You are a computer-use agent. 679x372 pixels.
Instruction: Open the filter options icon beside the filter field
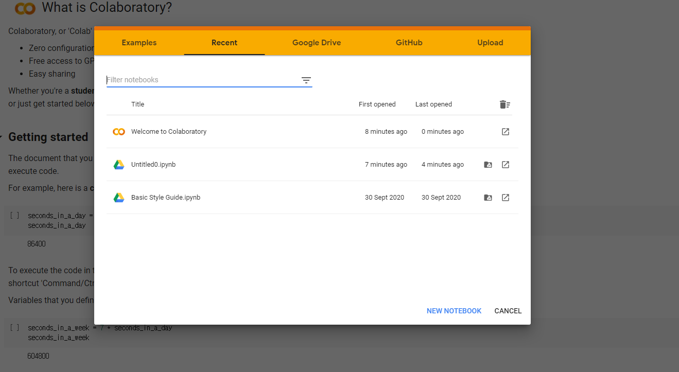pyautogui.click(x=306, y=80)
